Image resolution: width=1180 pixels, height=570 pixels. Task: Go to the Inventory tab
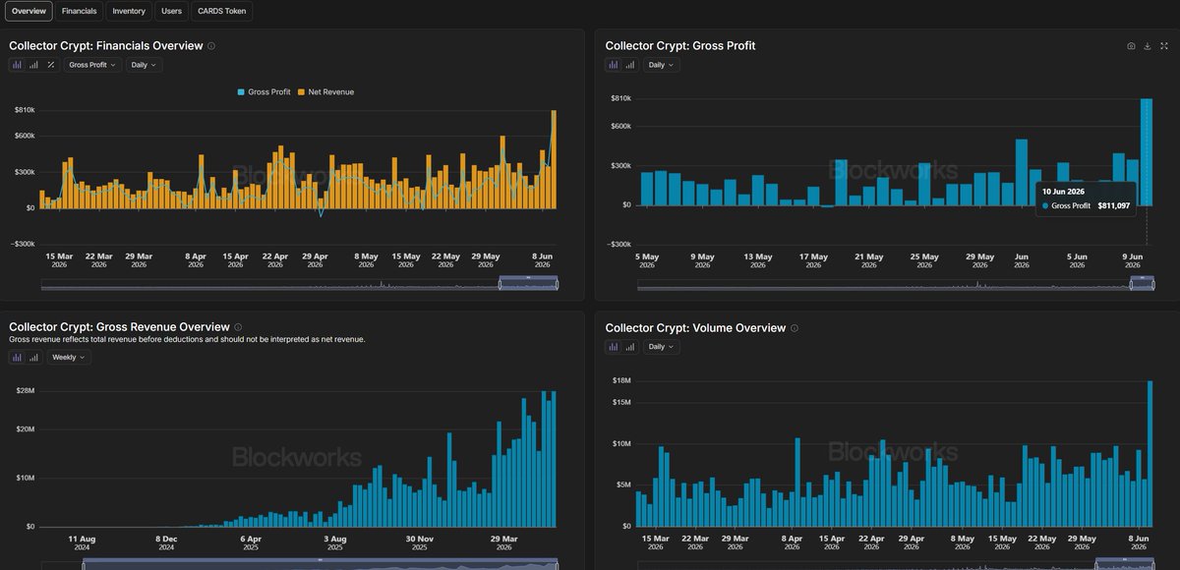coord(129,12)
